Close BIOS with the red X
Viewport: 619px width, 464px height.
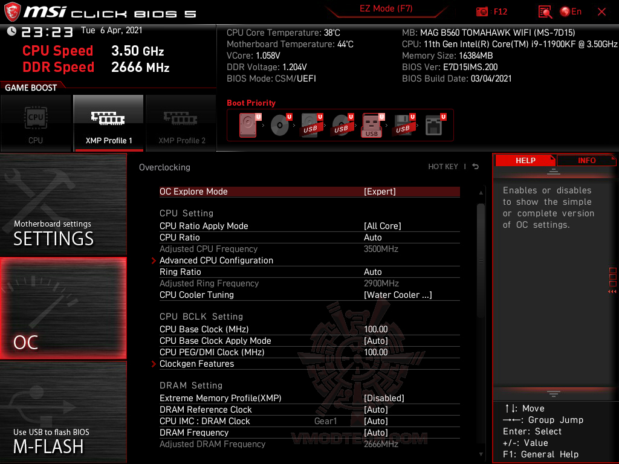click(x=601, y=12)
